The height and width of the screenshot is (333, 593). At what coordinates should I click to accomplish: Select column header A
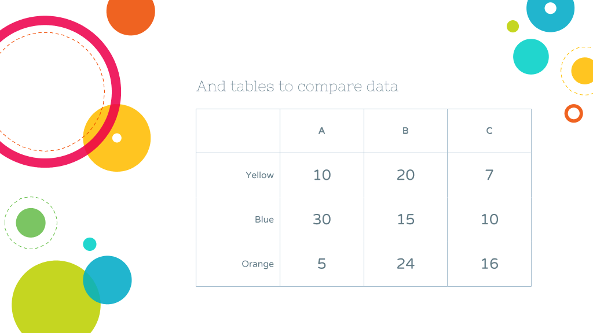click(x=322, y=131)
